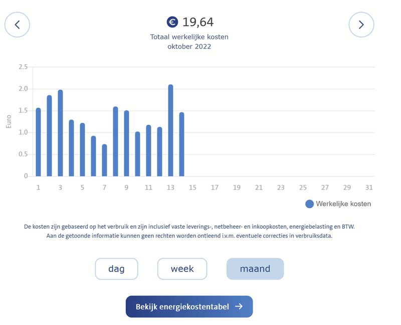Click the bar for day 5
Screen dimensions: 401x325
82,149
